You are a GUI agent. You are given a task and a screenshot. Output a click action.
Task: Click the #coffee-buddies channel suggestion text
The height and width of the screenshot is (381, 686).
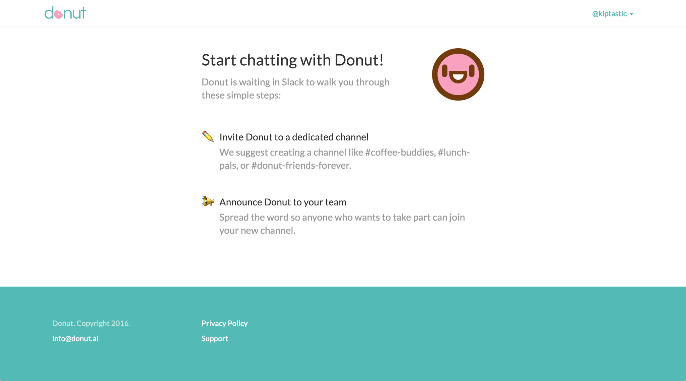[x=400, y=152]
